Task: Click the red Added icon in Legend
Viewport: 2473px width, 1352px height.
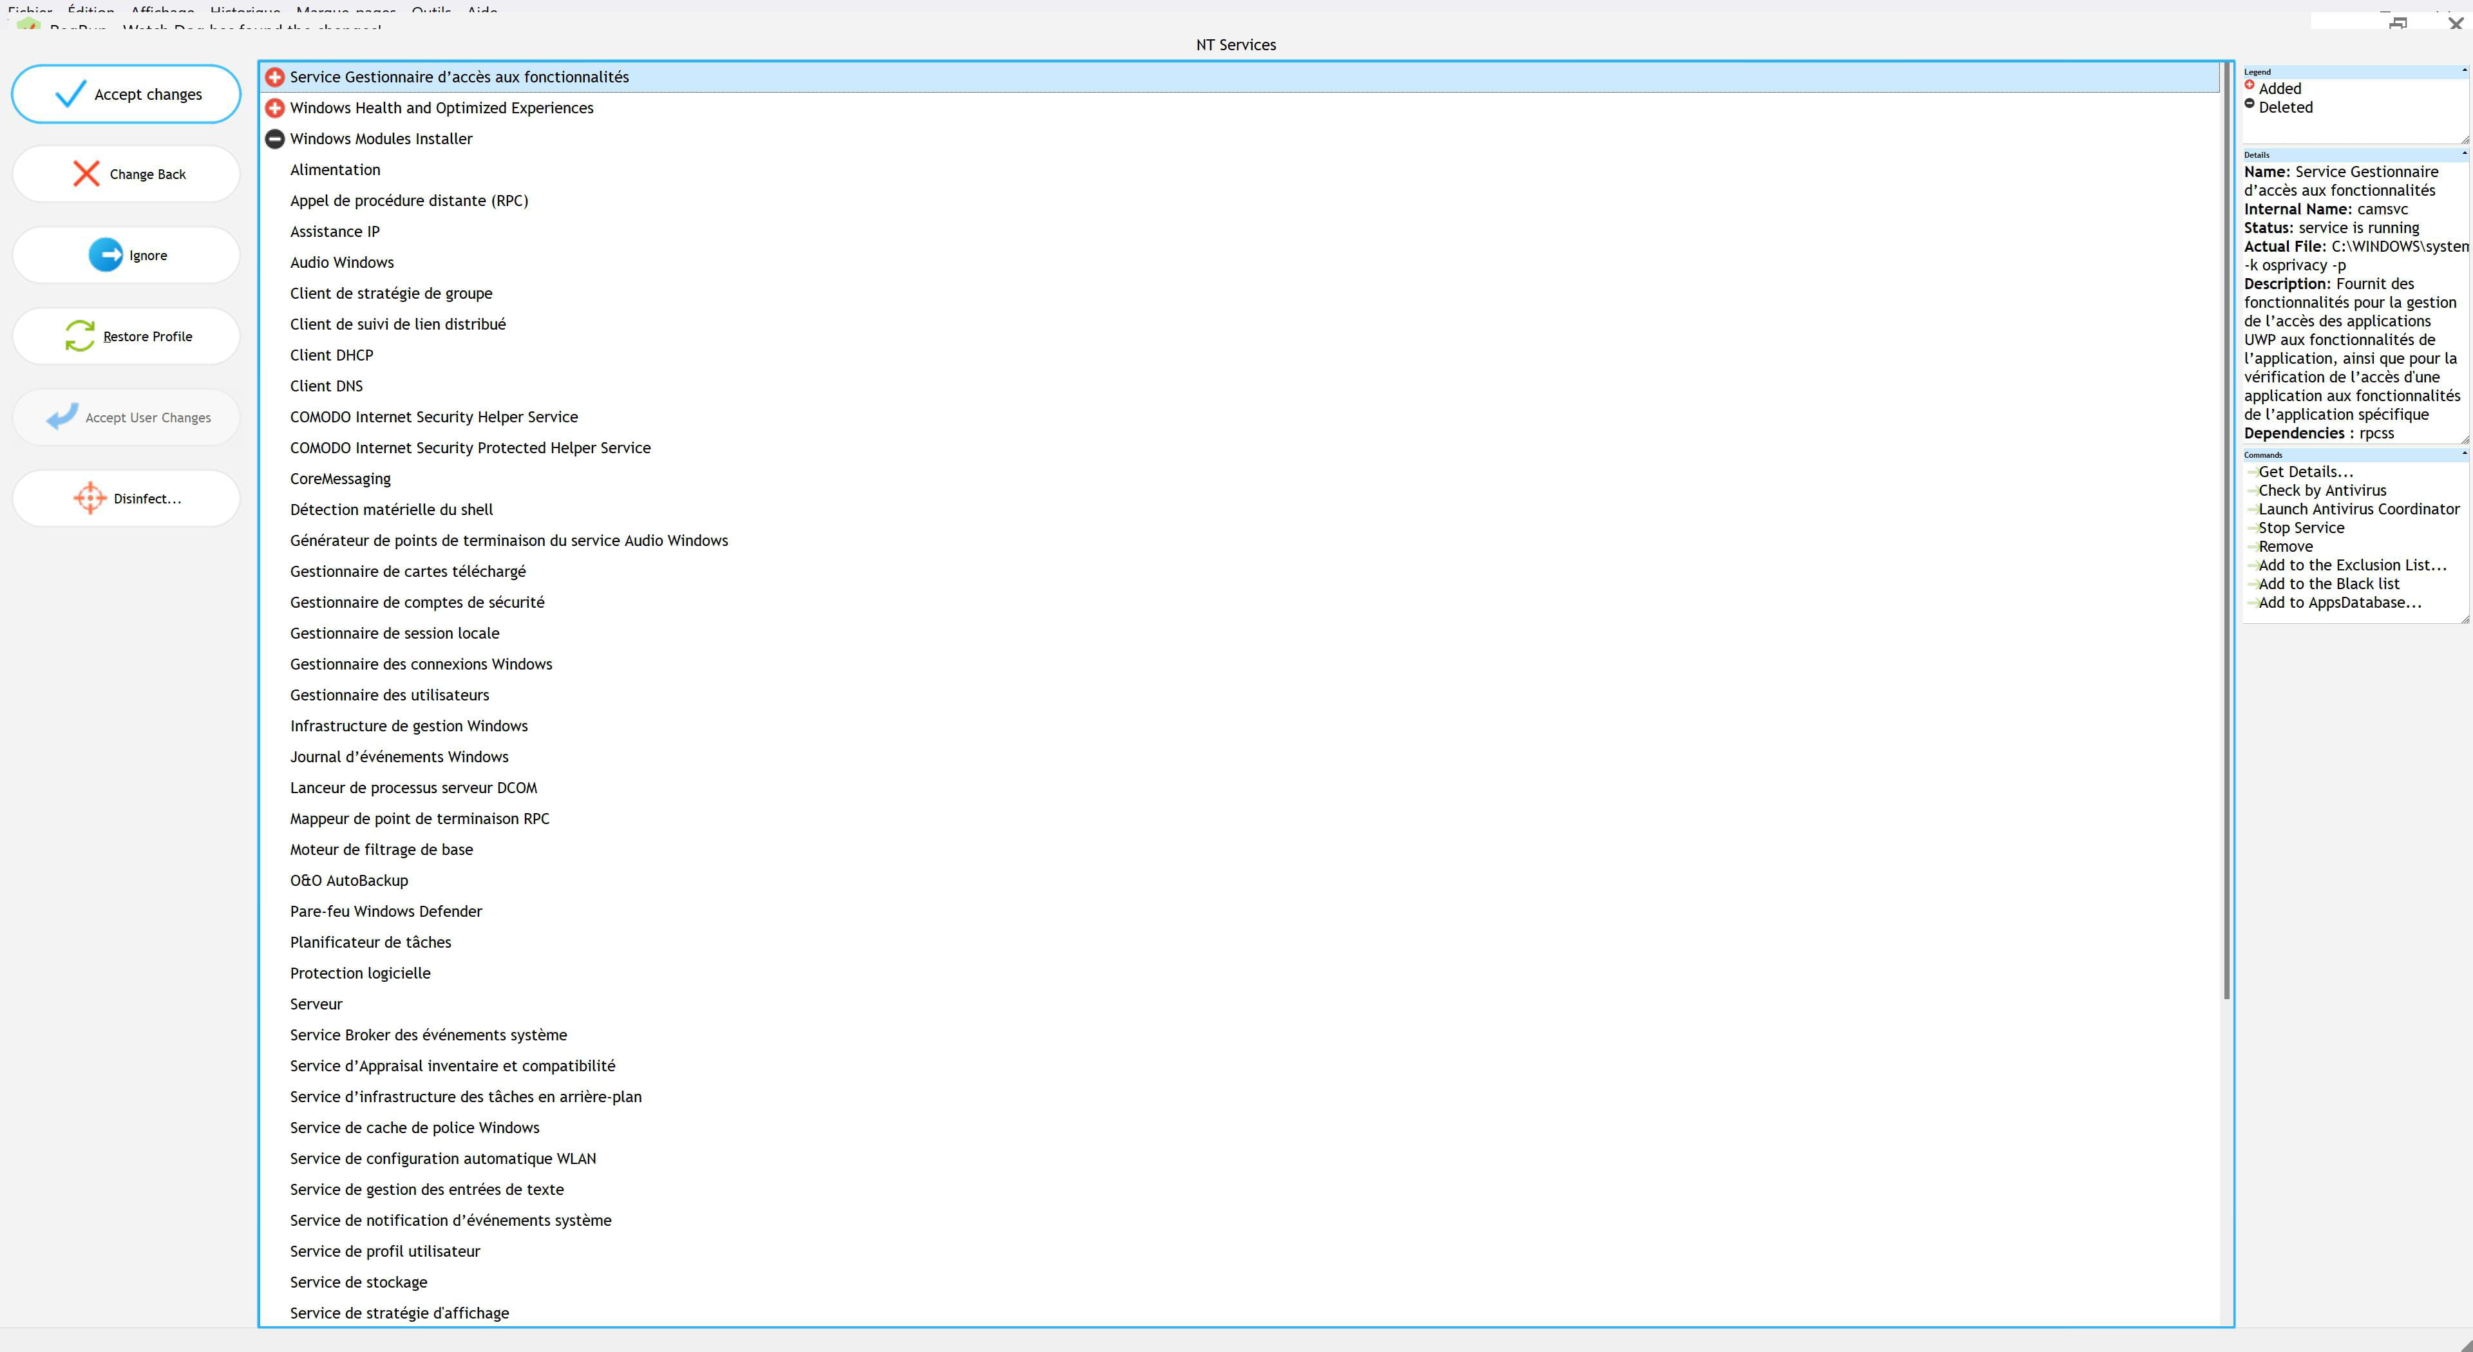Action: 2250,84
